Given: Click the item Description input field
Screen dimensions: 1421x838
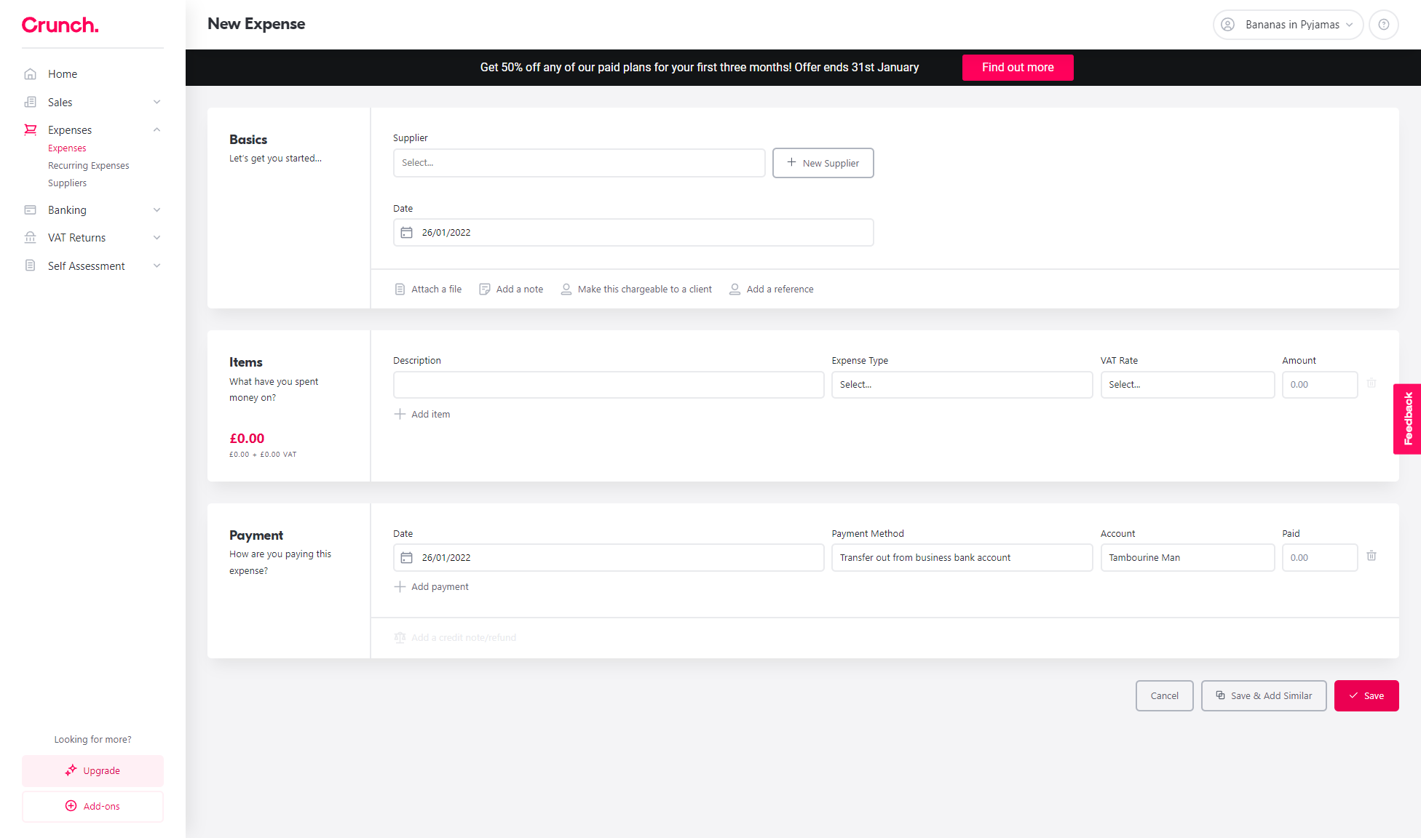Looking at the screenshot, I should click(609, 385).
